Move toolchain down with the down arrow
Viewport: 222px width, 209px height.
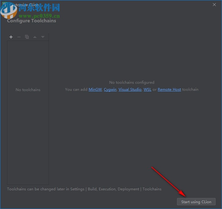pyautogui.click(x=43, y=37)
